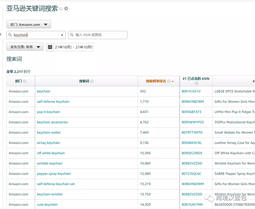
Task: Click info icon in 部门 column header
Action: (25, 81)
